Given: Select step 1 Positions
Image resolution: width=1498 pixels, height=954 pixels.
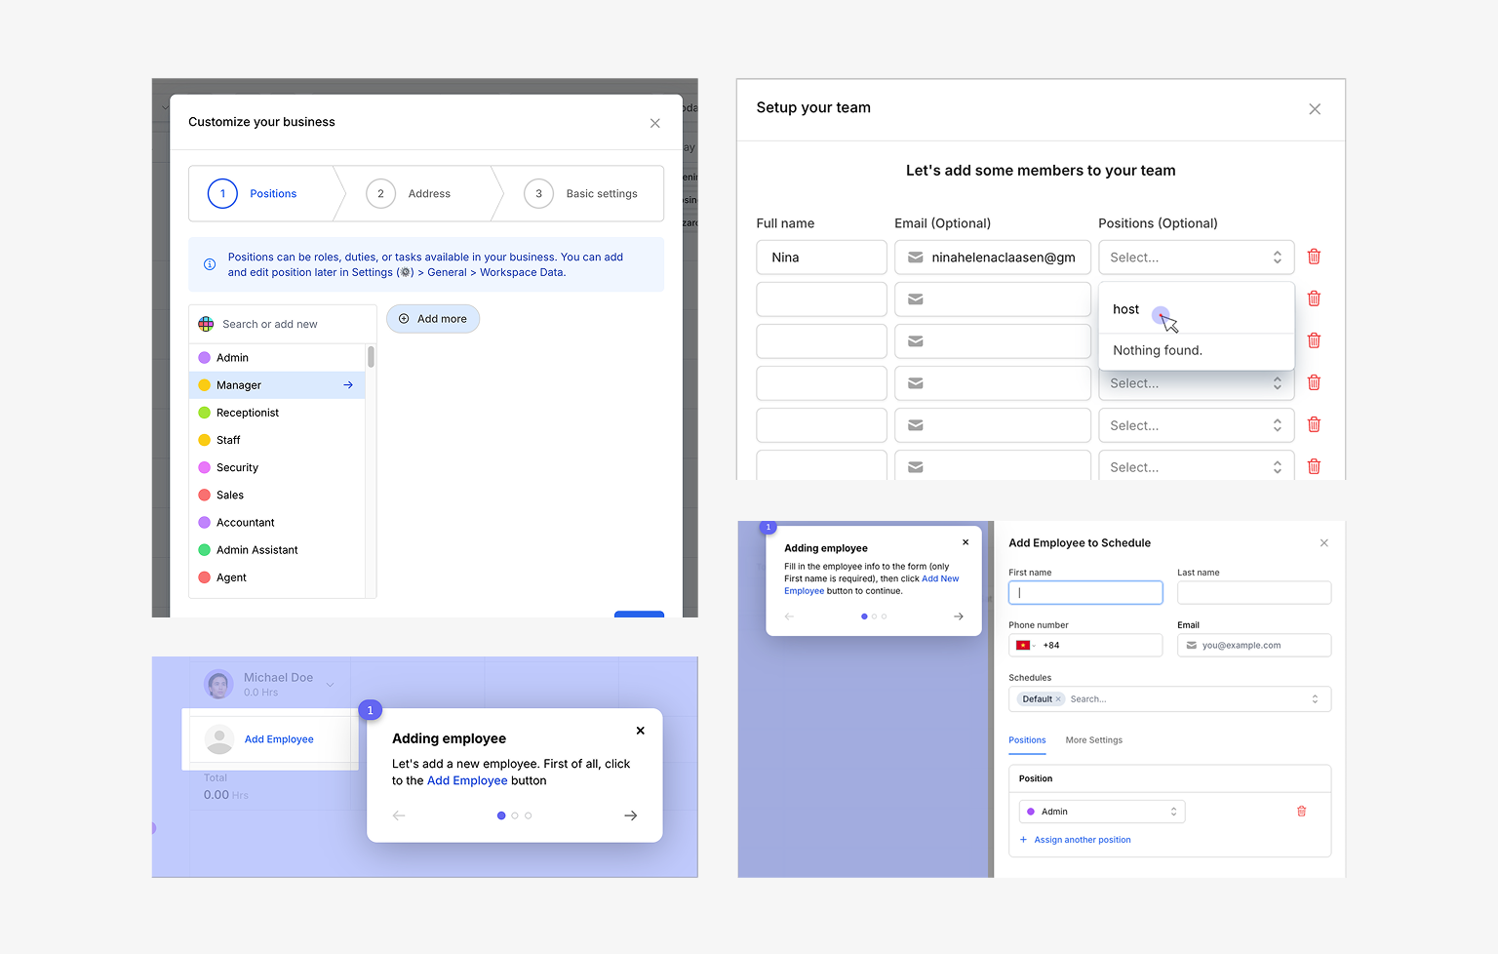Looking at the screenshot, I should coord(253,193).
